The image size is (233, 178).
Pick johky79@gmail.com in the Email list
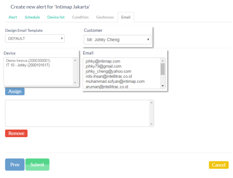pos(103,66)
